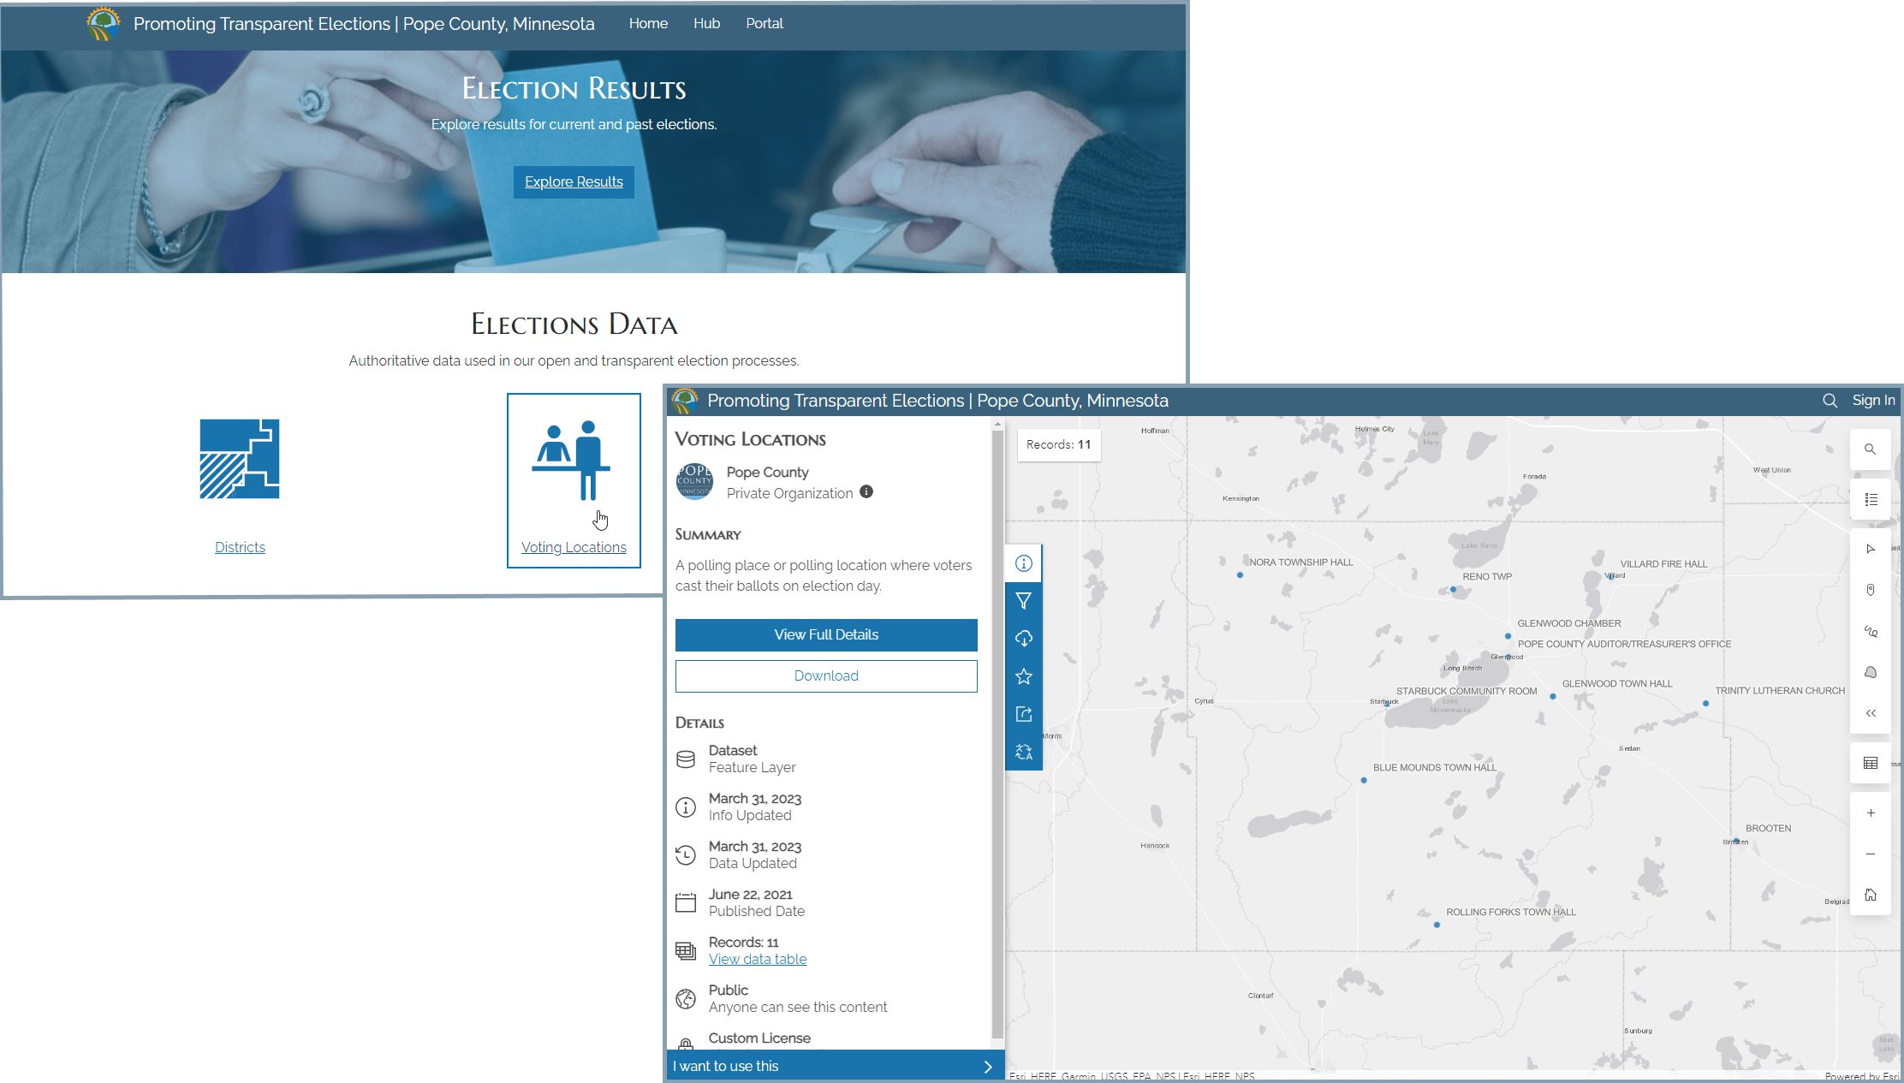Open the filter panel on the map sidebar

pos(1024,600)
